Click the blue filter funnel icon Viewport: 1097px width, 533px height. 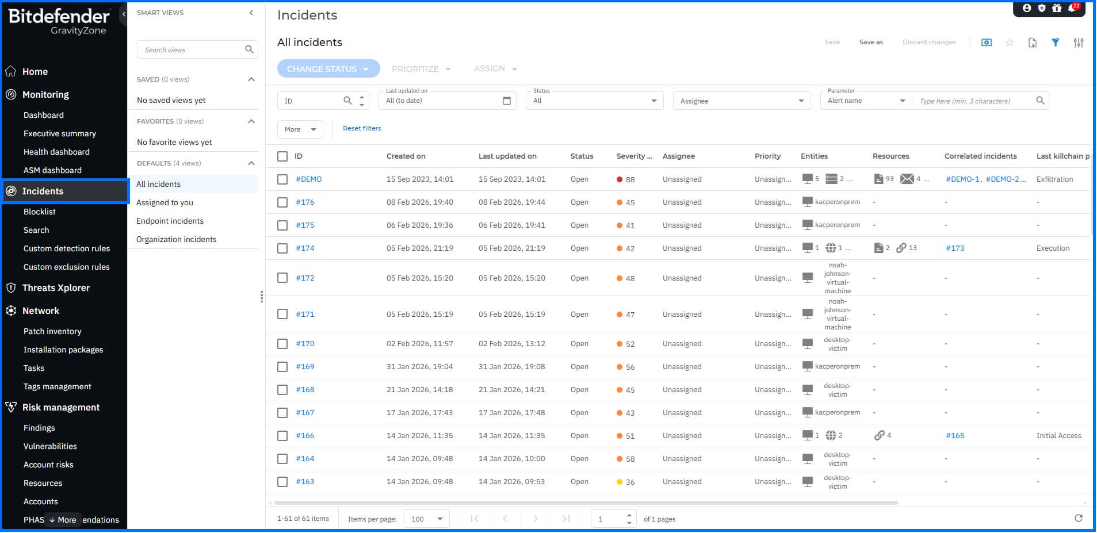pos(1056,43)
